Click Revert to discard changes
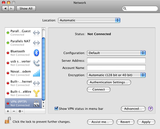Image resolution: width=160 pixels, height=129 pixels. point(125,122)
